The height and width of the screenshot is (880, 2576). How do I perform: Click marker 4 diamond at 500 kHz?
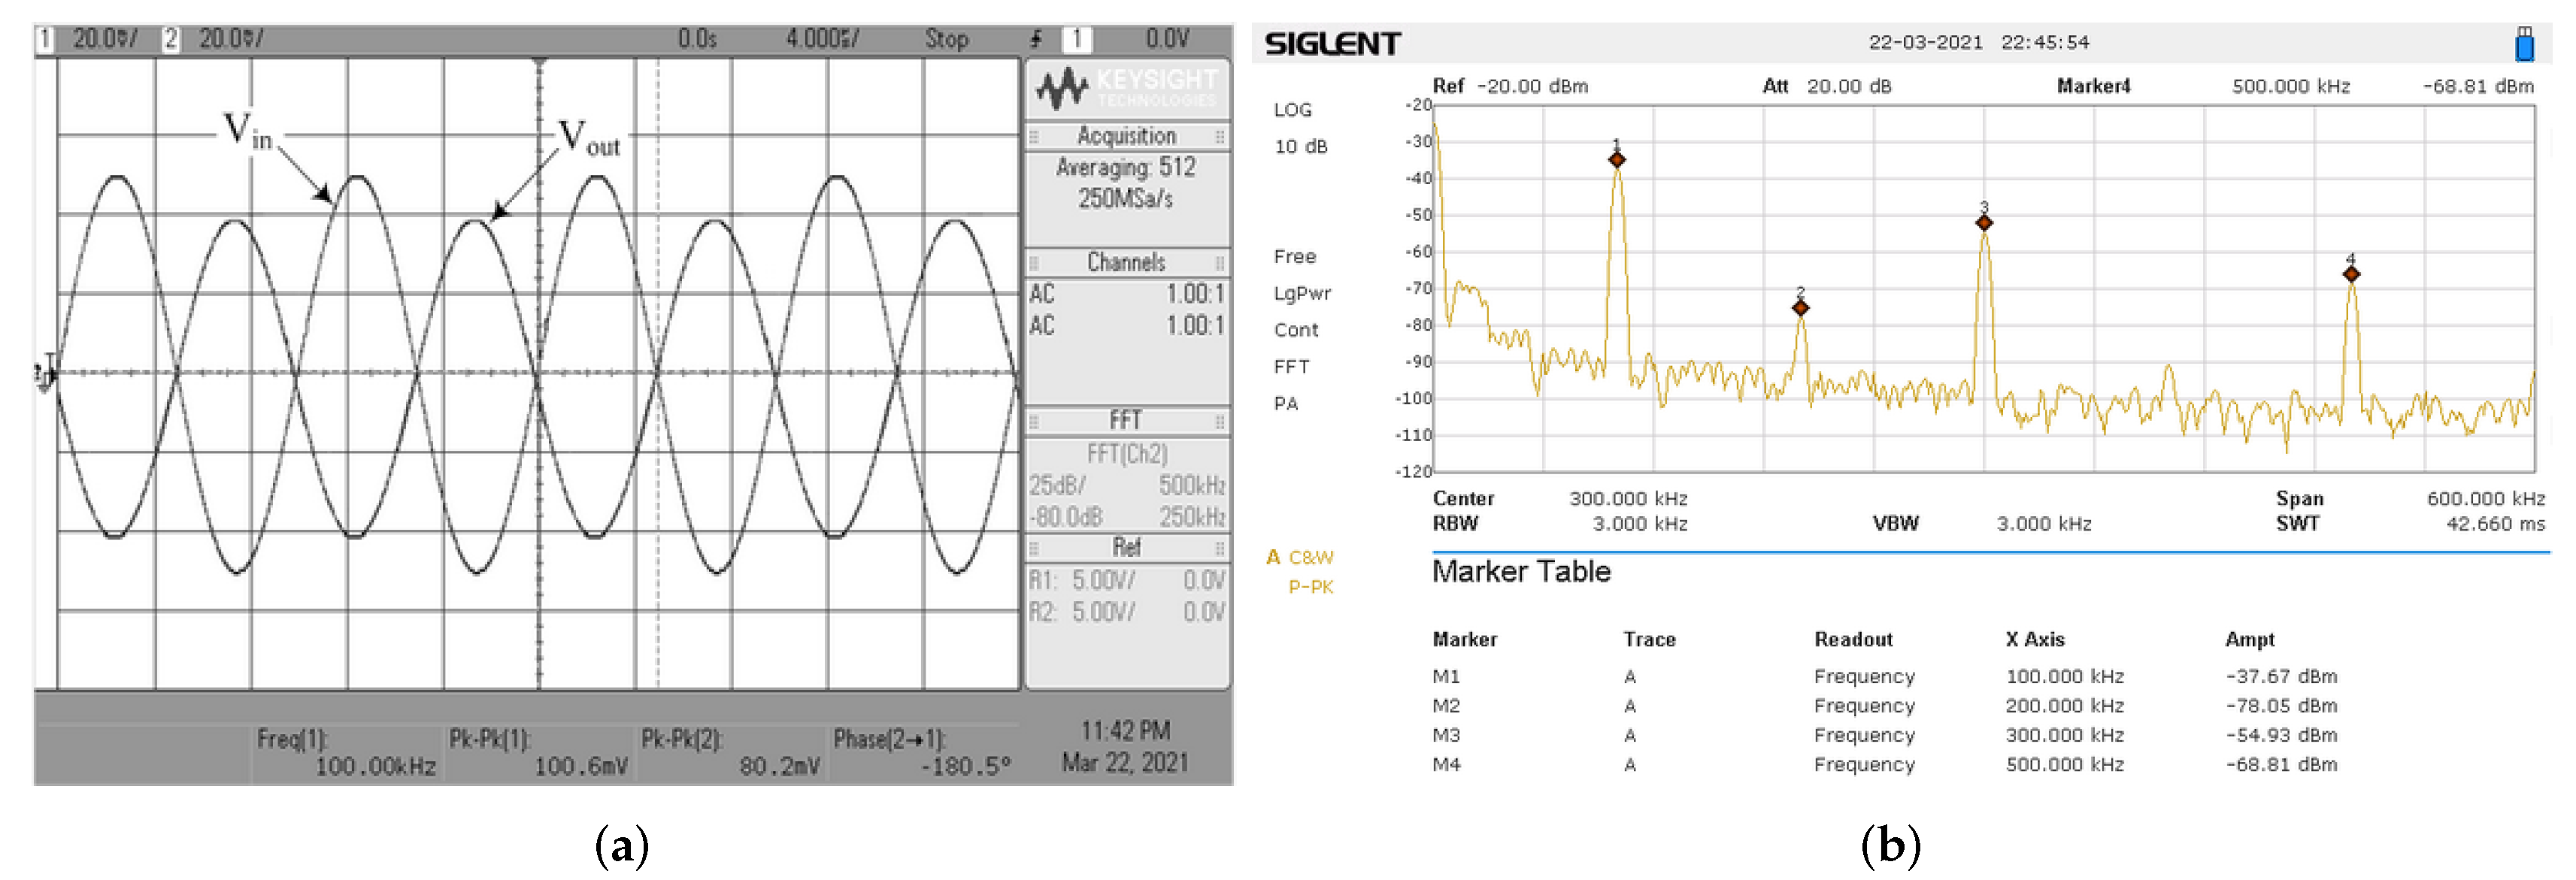coord(2351,274)
